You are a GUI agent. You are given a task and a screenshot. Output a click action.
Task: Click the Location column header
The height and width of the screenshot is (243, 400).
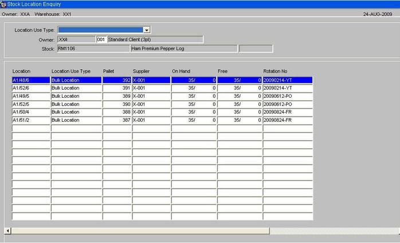pyautogui.click(x=21, y=71)
